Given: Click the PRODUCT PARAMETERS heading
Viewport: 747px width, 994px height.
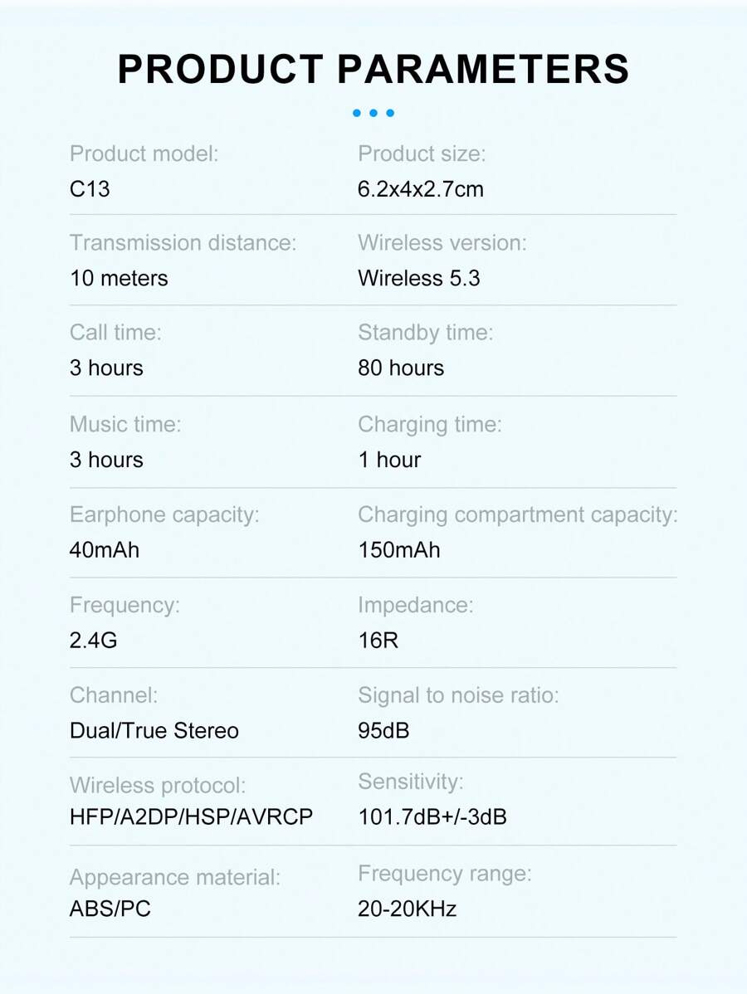Looking at the screenshot, I should click(373, 69).
